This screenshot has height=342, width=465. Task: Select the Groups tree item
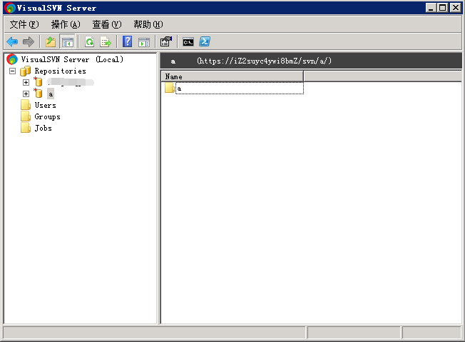[x=47, y=116]
